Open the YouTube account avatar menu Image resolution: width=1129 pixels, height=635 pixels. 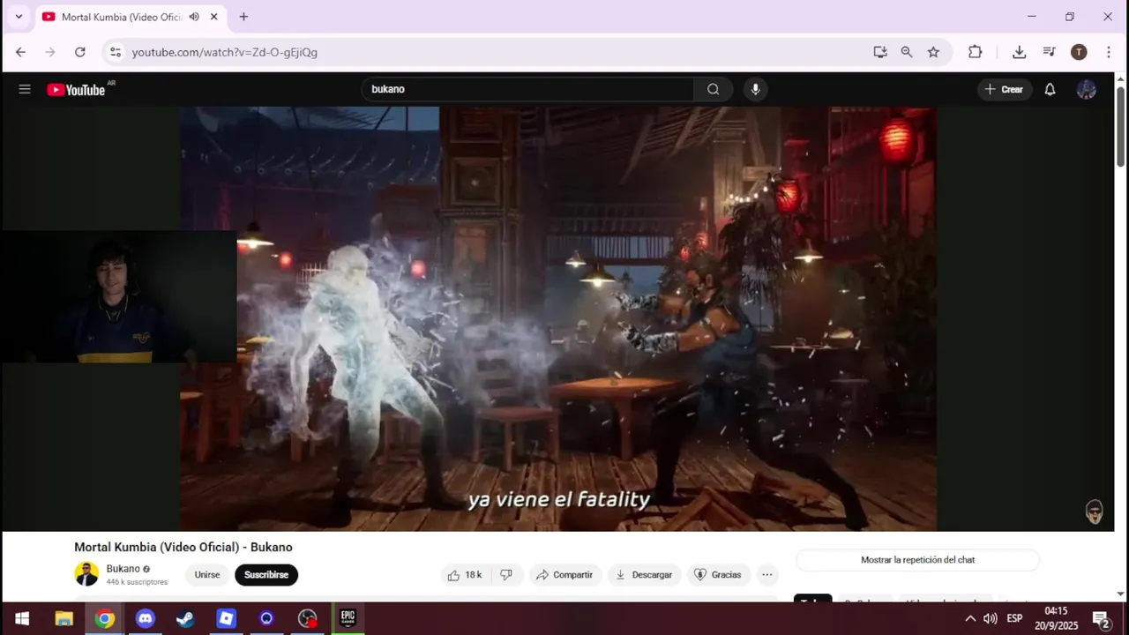(x=1087, y=89)
